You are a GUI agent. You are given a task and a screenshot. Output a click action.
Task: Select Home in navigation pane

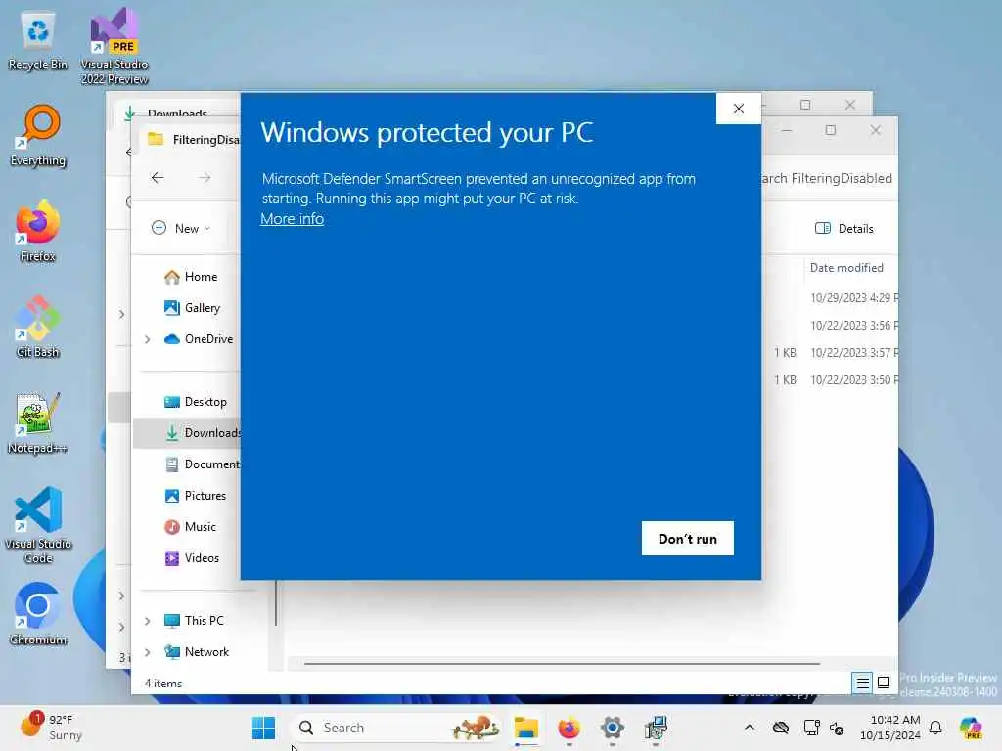pos(191,277)
